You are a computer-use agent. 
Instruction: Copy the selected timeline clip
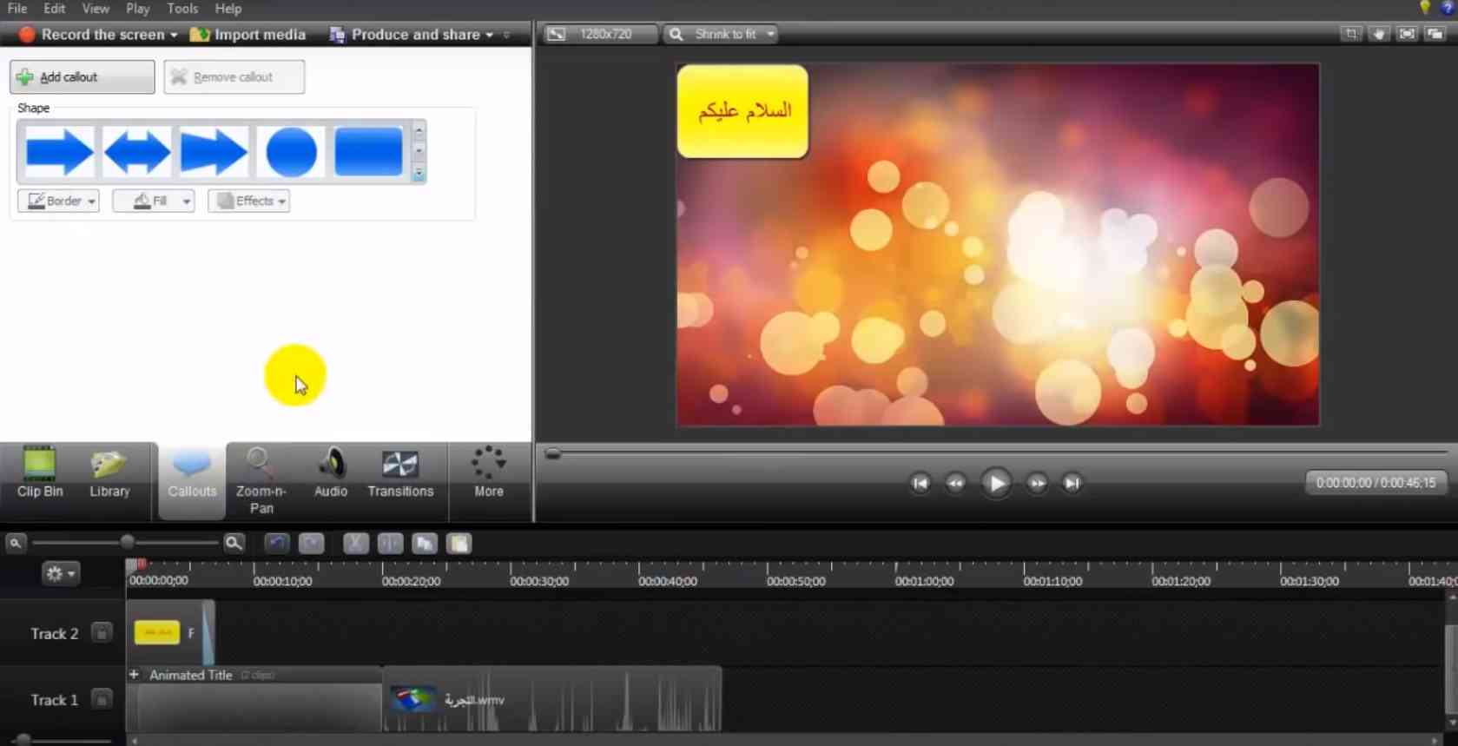(425, 544)
